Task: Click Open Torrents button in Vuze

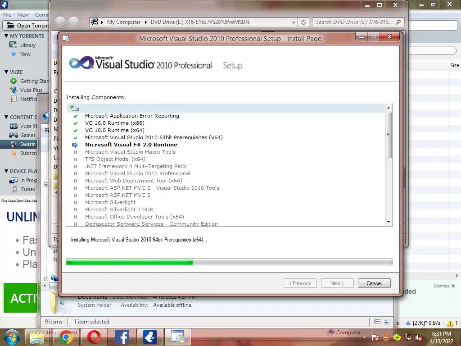Action: point(27,26)
